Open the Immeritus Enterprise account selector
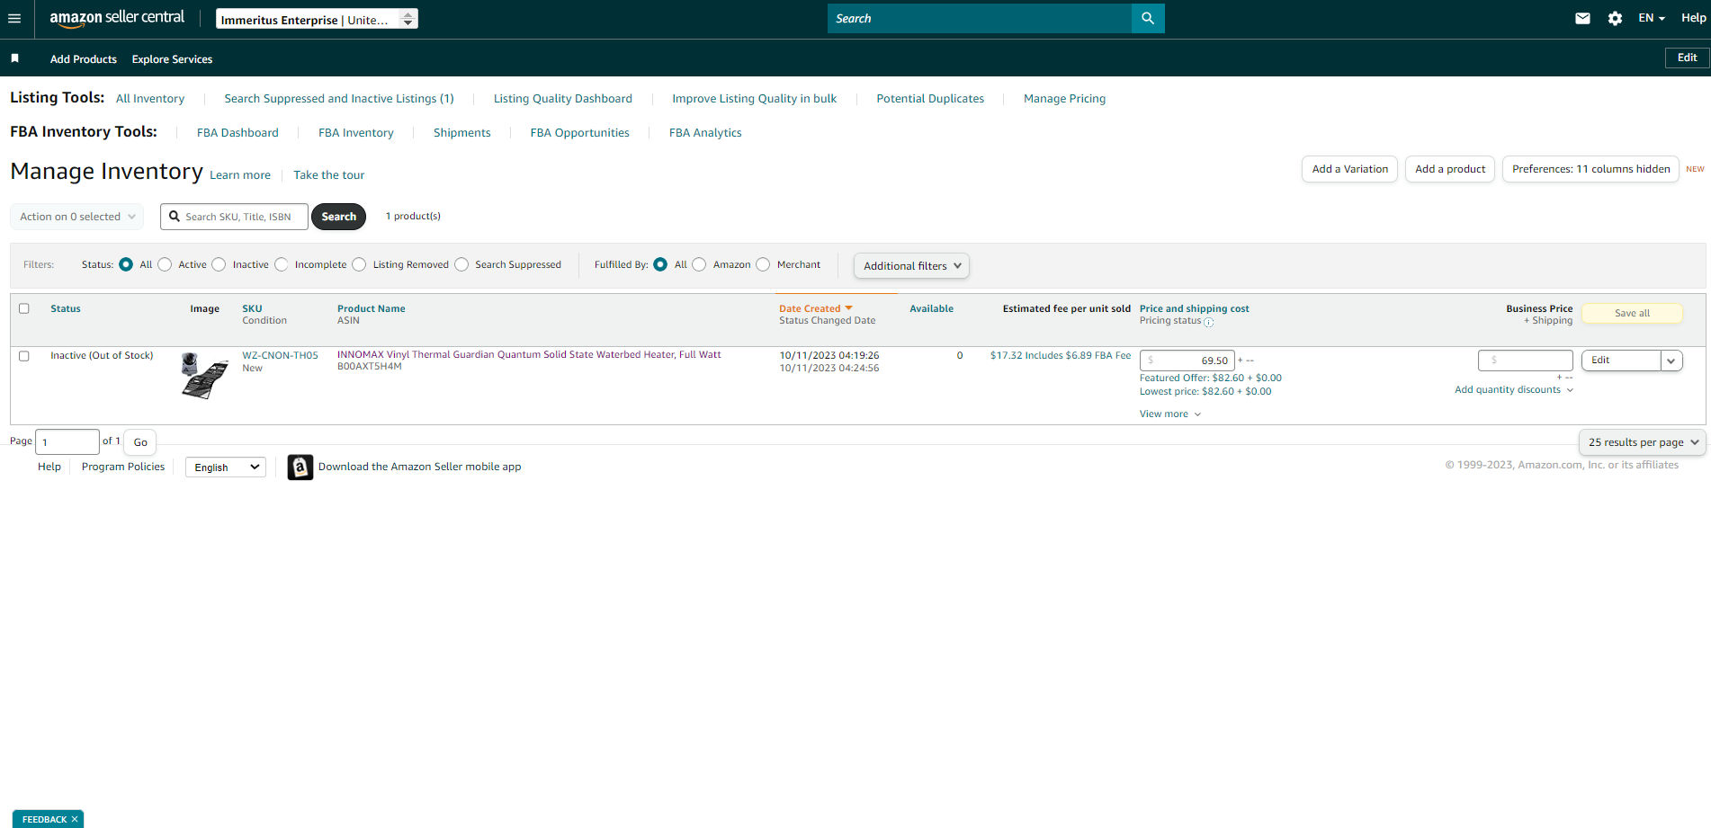This screenshot has width=1711, height=828. [x=317, y=19]
